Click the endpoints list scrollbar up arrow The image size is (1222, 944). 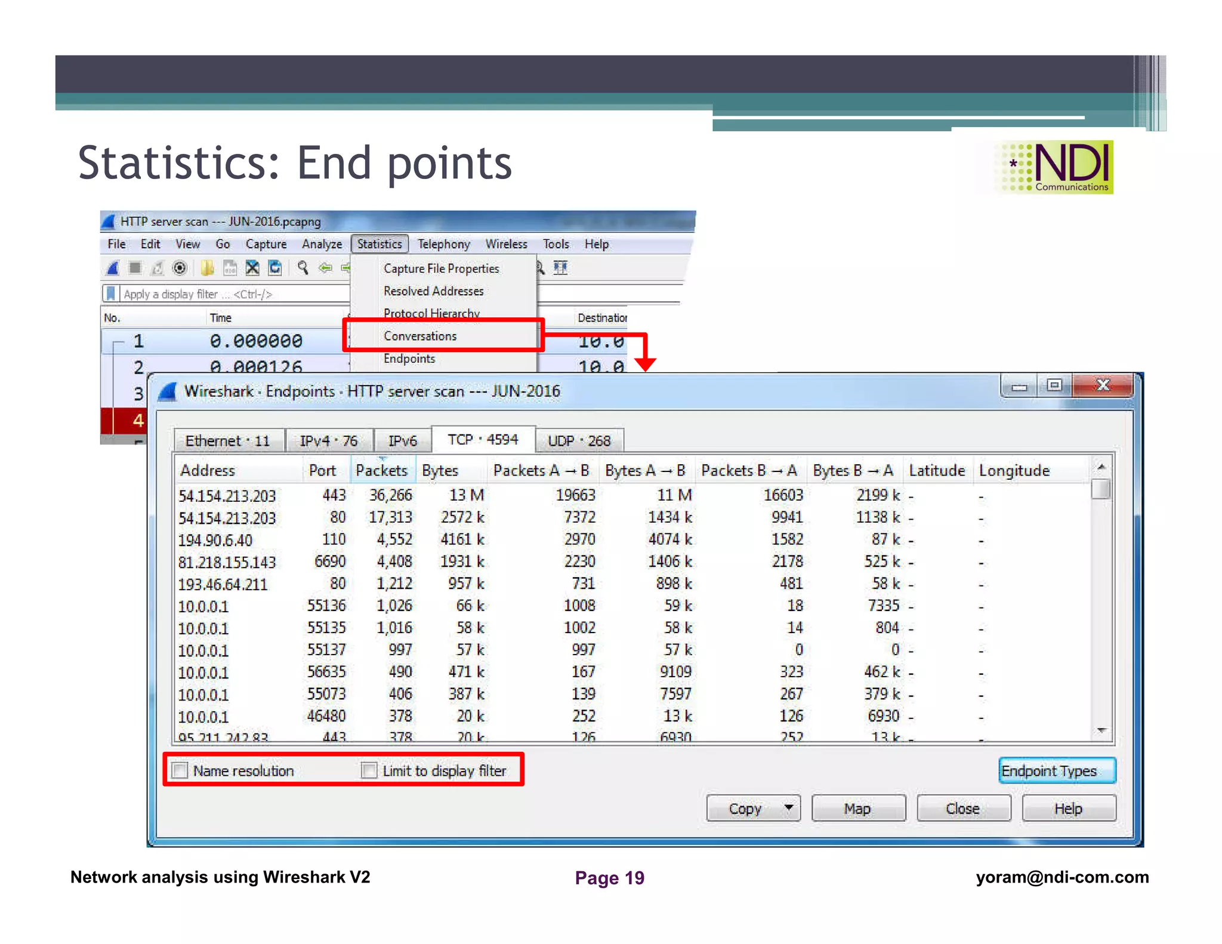pyautogui.click(x=1101, y=467)
